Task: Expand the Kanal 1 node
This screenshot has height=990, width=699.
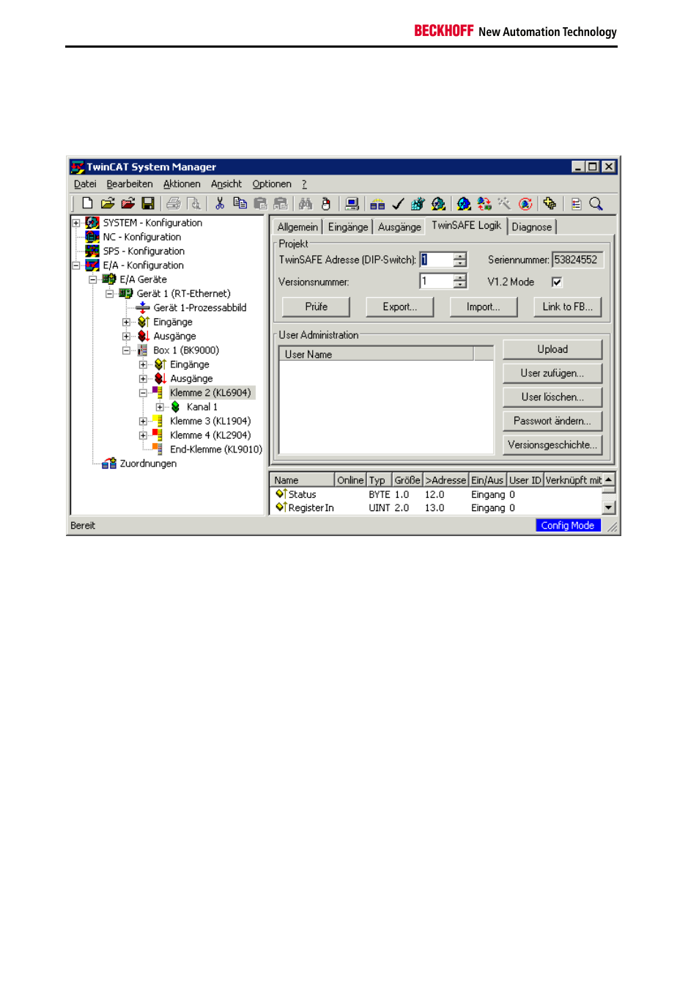Action: 160,407
